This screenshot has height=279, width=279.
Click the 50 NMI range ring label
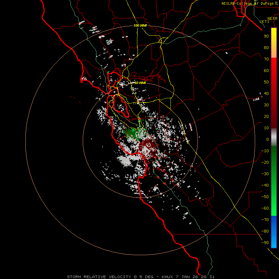point(140,83)
